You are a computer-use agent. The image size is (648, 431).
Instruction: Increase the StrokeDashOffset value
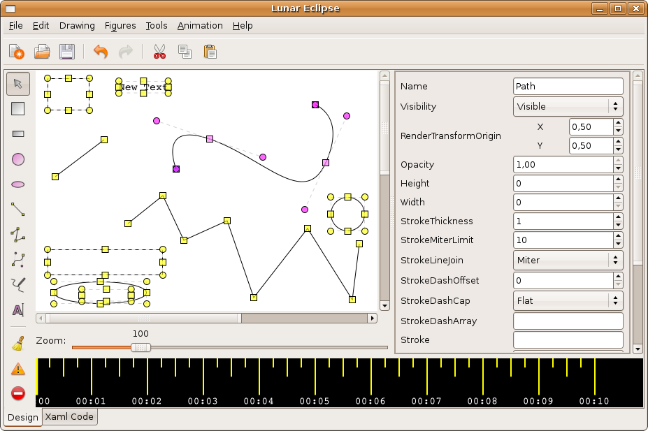(618, 276)
